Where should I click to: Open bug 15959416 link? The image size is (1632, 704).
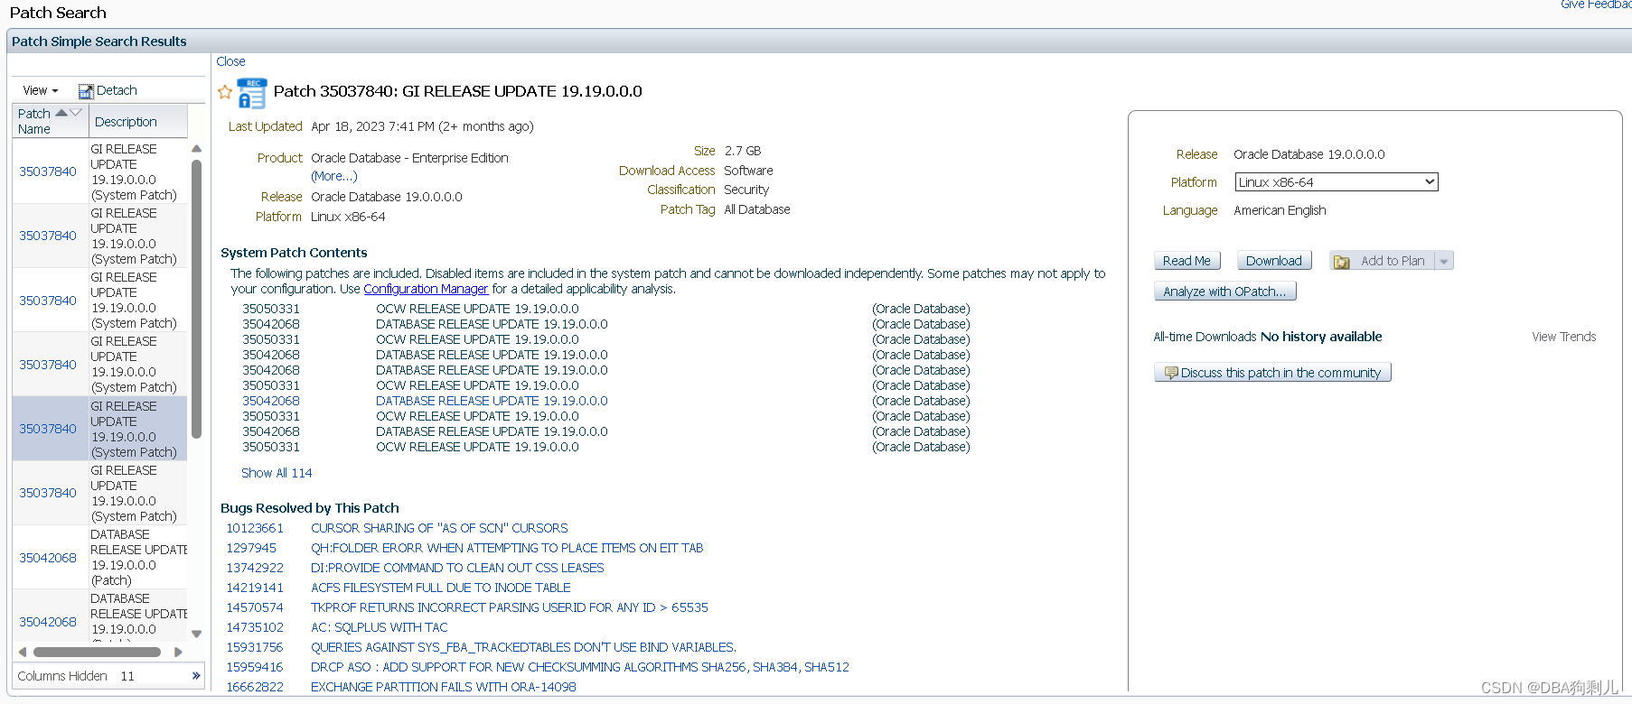(x=255, y=667)
